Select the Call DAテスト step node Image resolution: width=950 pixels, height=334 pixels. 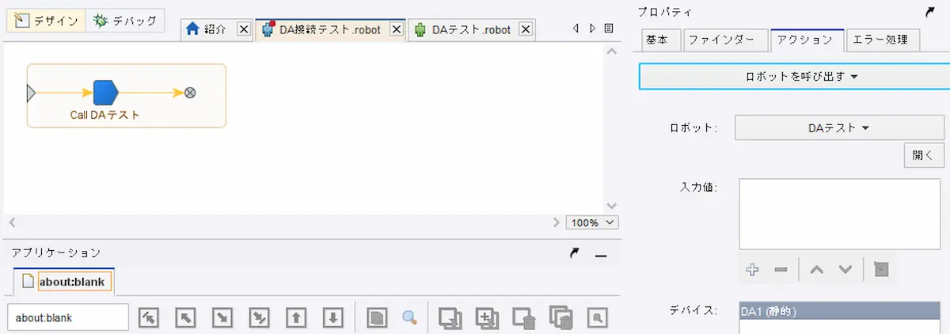[105, 93]
